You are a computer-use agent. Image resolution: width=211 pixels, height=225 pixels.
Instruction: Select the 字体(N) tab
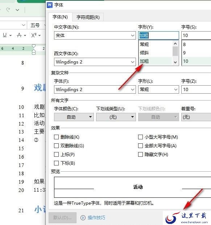point(60,17)
